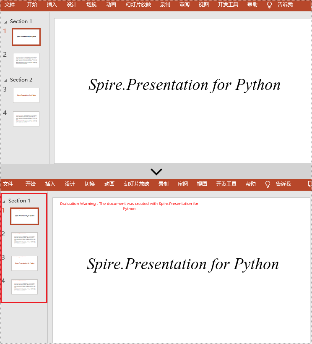Open 文件 menu in top window
This screenshot has height=344, width=312.
point(10,4)
